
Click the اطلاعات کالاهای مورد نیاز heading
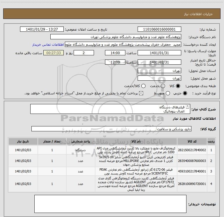pos(194,119)
